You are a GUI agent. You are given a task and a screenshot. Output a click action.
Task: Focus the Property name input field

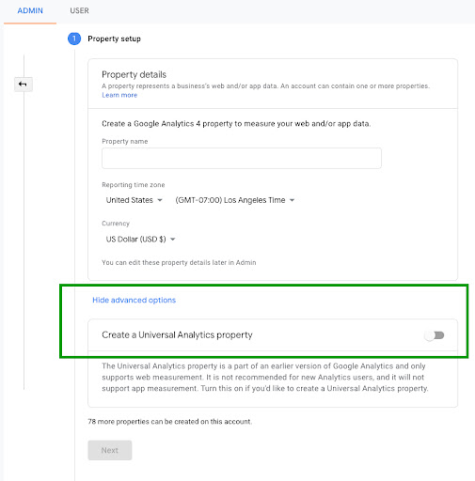pyautogui.click(x=242, y=158)
